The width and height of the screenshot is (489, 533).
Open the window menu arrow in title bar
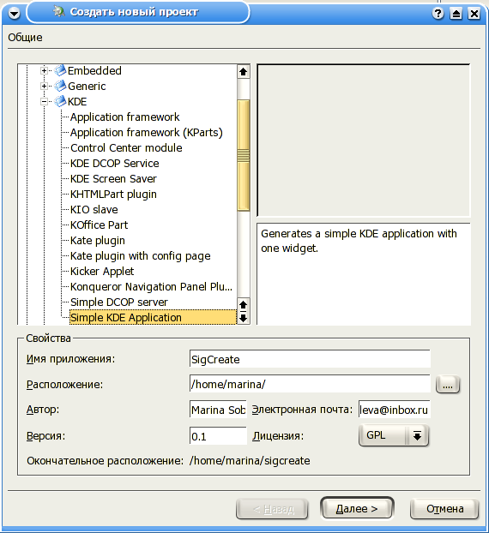click(x=14, y=14)
